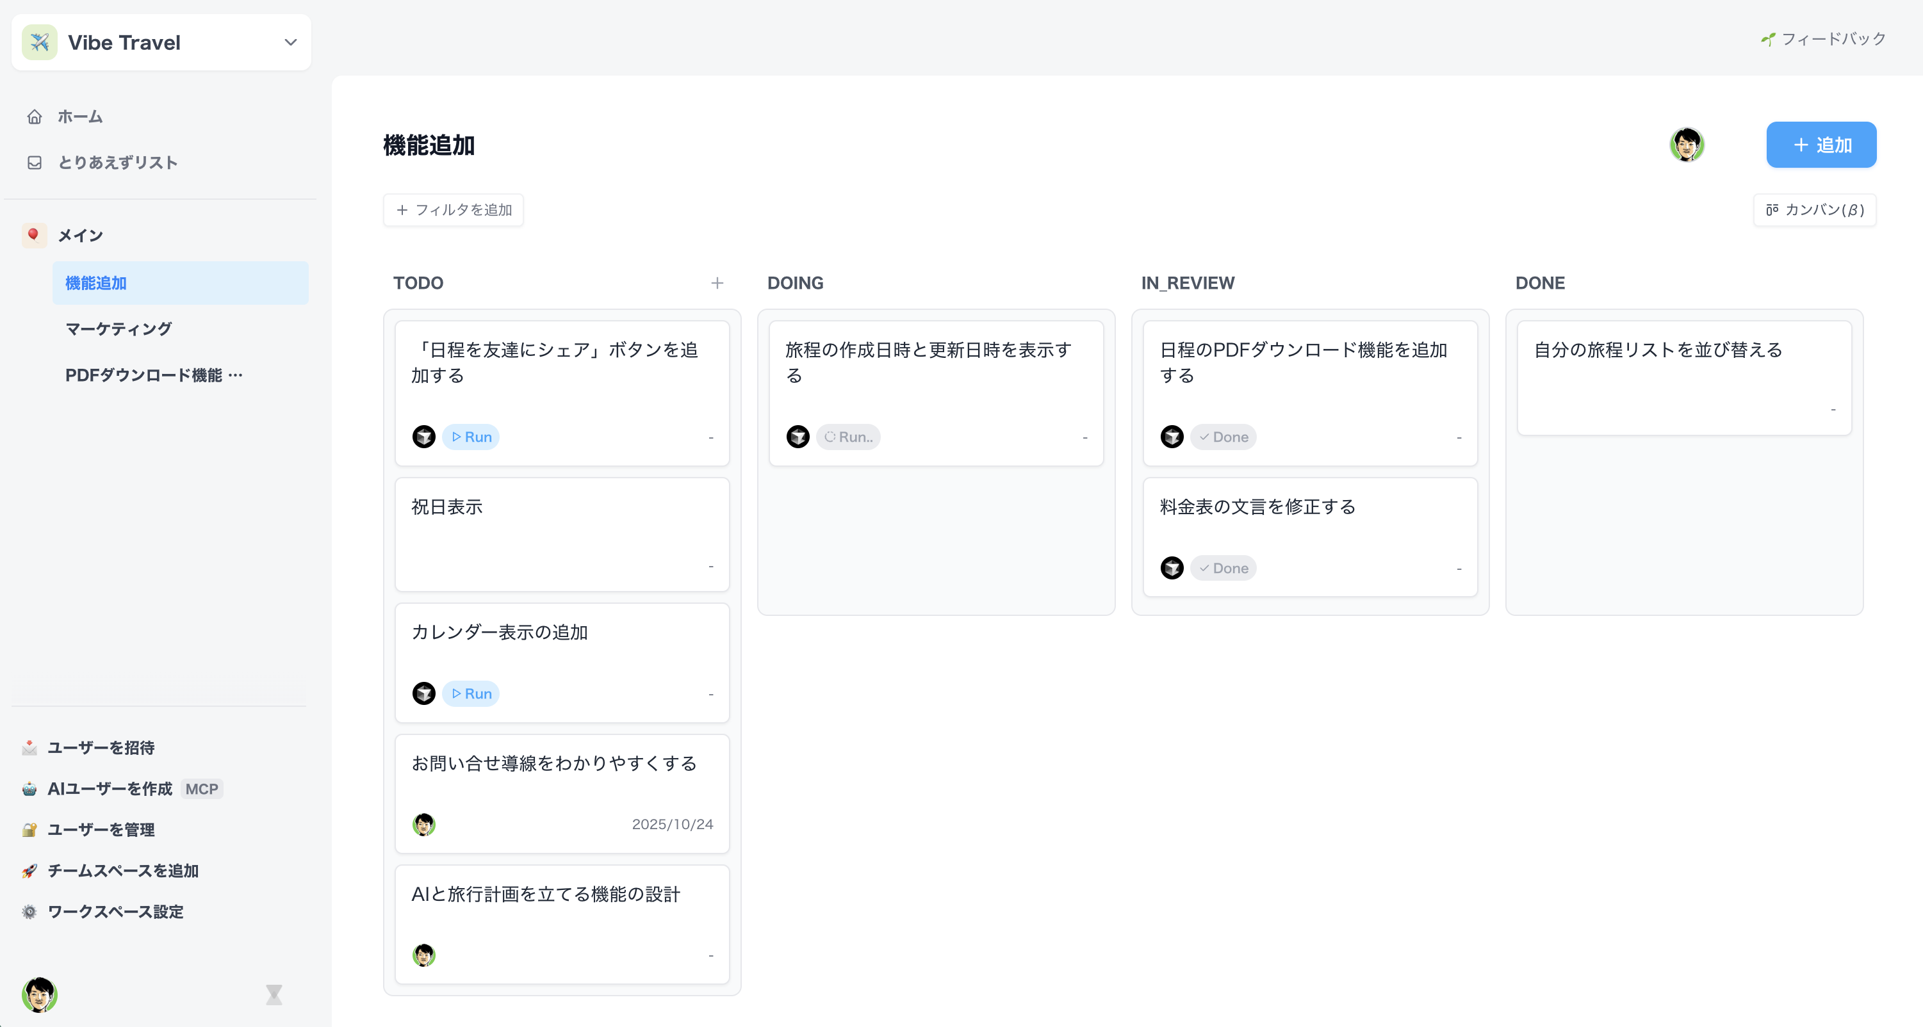This screenshot has height=1027, width=1923.
Task: Click the robot icon next to AIユーザーを作成
Action: click(x=30, y=788)
